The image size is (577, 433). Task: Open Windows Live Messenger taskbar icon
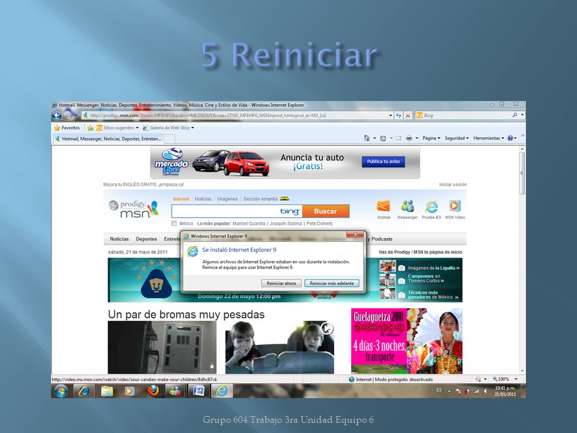pyautogui.click(x=176, y=391)
